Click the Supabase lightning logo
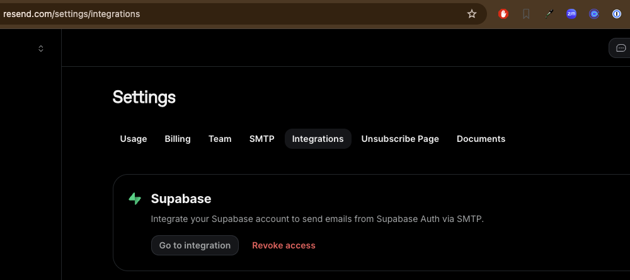This screenshot has width=630, height=280. (x=135, y=199)
